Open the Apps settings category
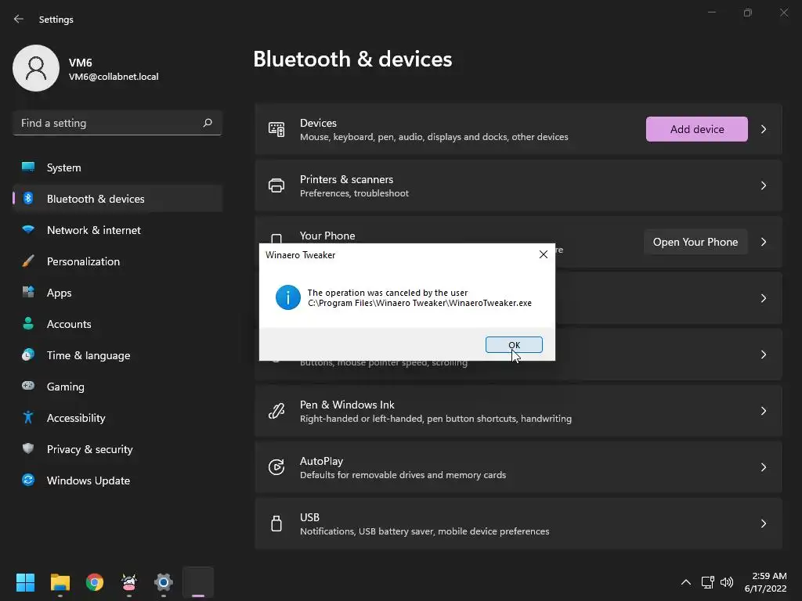This screenshot has height=601, width=802. click(x=117, y=293)
